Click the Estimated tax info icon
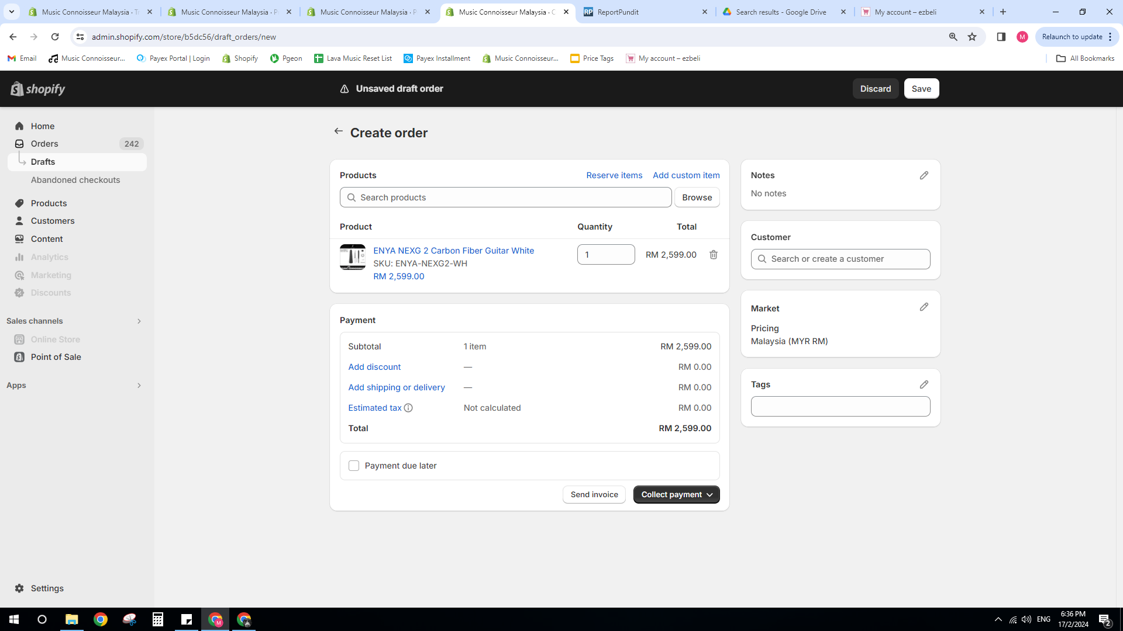The height and width of the screenshot is (631, 1123). pos(408,408)
